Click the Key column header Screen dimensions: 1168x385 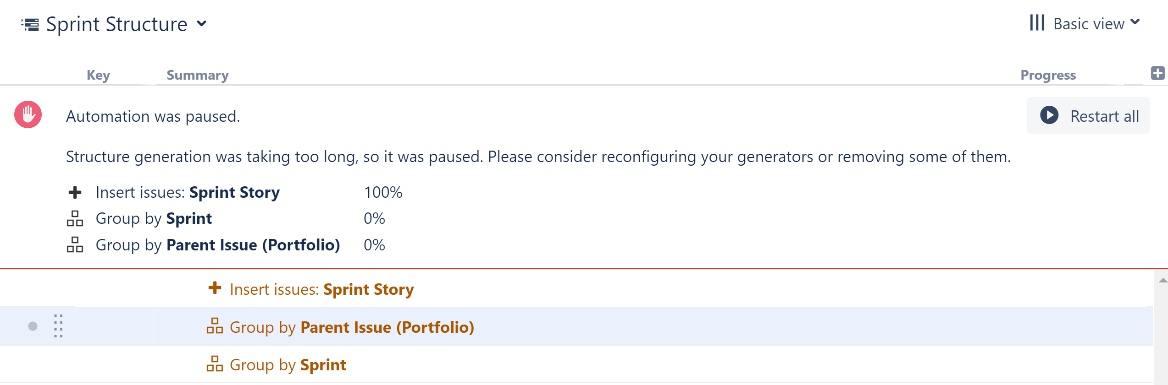98,75
